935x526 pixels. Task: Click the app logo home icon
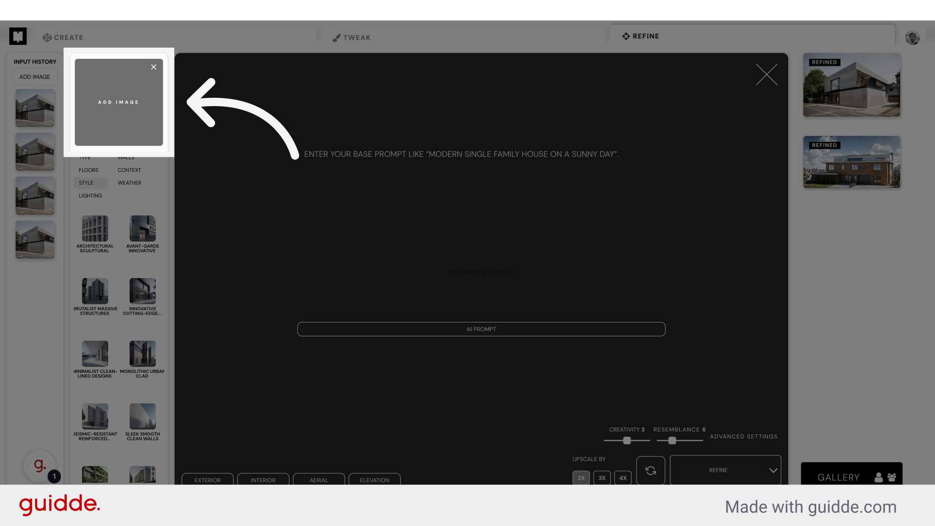click(18, 36)
